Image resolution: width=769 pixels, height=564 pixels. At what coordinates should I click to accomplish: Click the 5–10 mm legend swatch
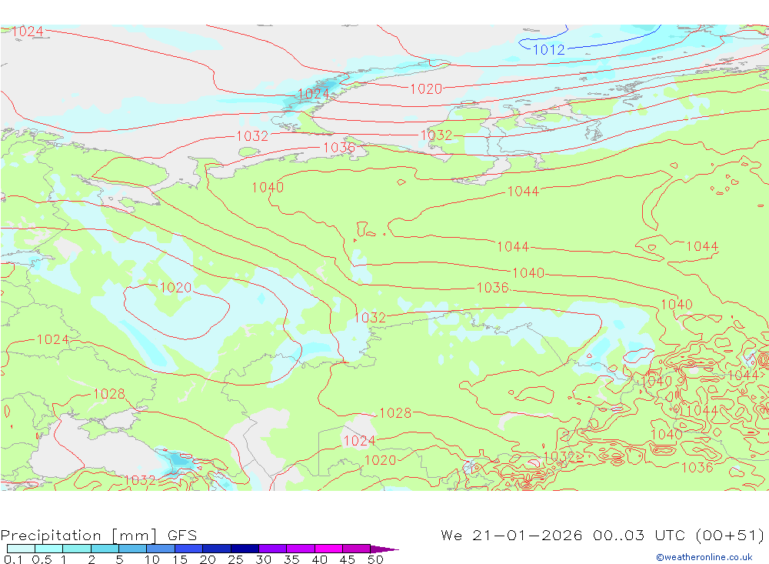133,549
